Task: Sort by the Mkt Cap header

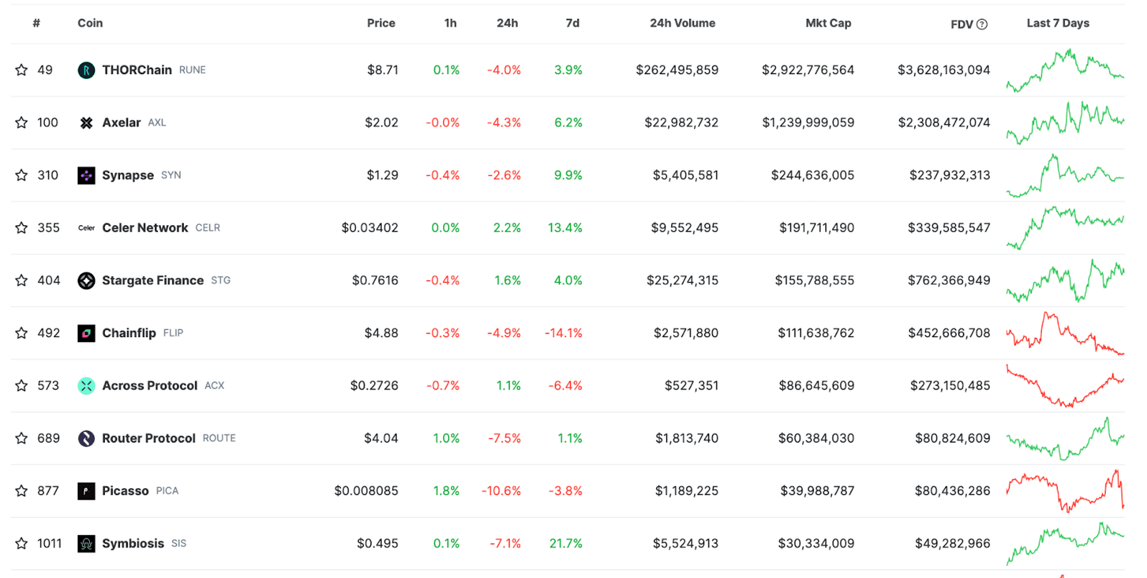Action: (828, 23)
